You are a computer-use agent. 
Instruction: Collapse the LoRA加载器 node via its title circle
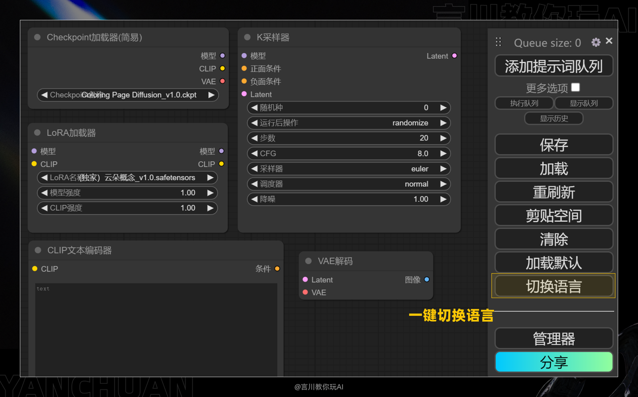(36, 132)
